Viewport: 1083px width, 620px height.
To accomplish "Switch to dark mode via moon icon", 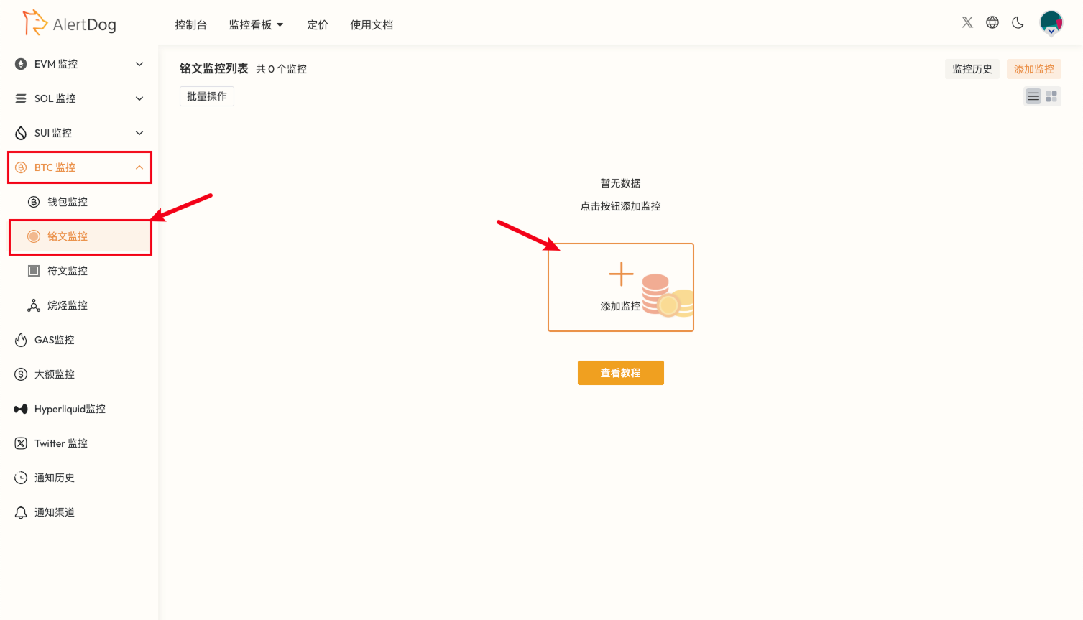I will [x=1017, y=22].
